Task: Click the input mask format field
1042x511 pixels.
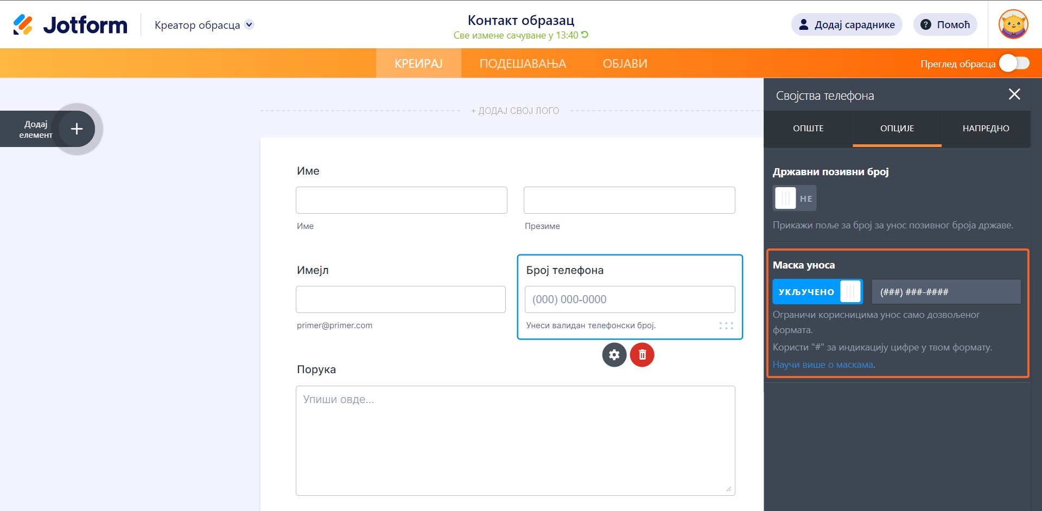Action: tap(946, 292)
